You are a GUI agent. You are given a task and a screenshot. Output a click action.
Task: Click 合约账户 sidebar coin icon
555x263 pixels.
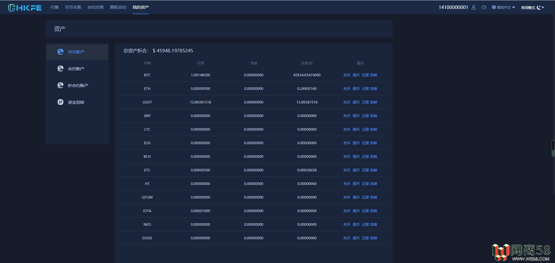click(x=60, y=68)
